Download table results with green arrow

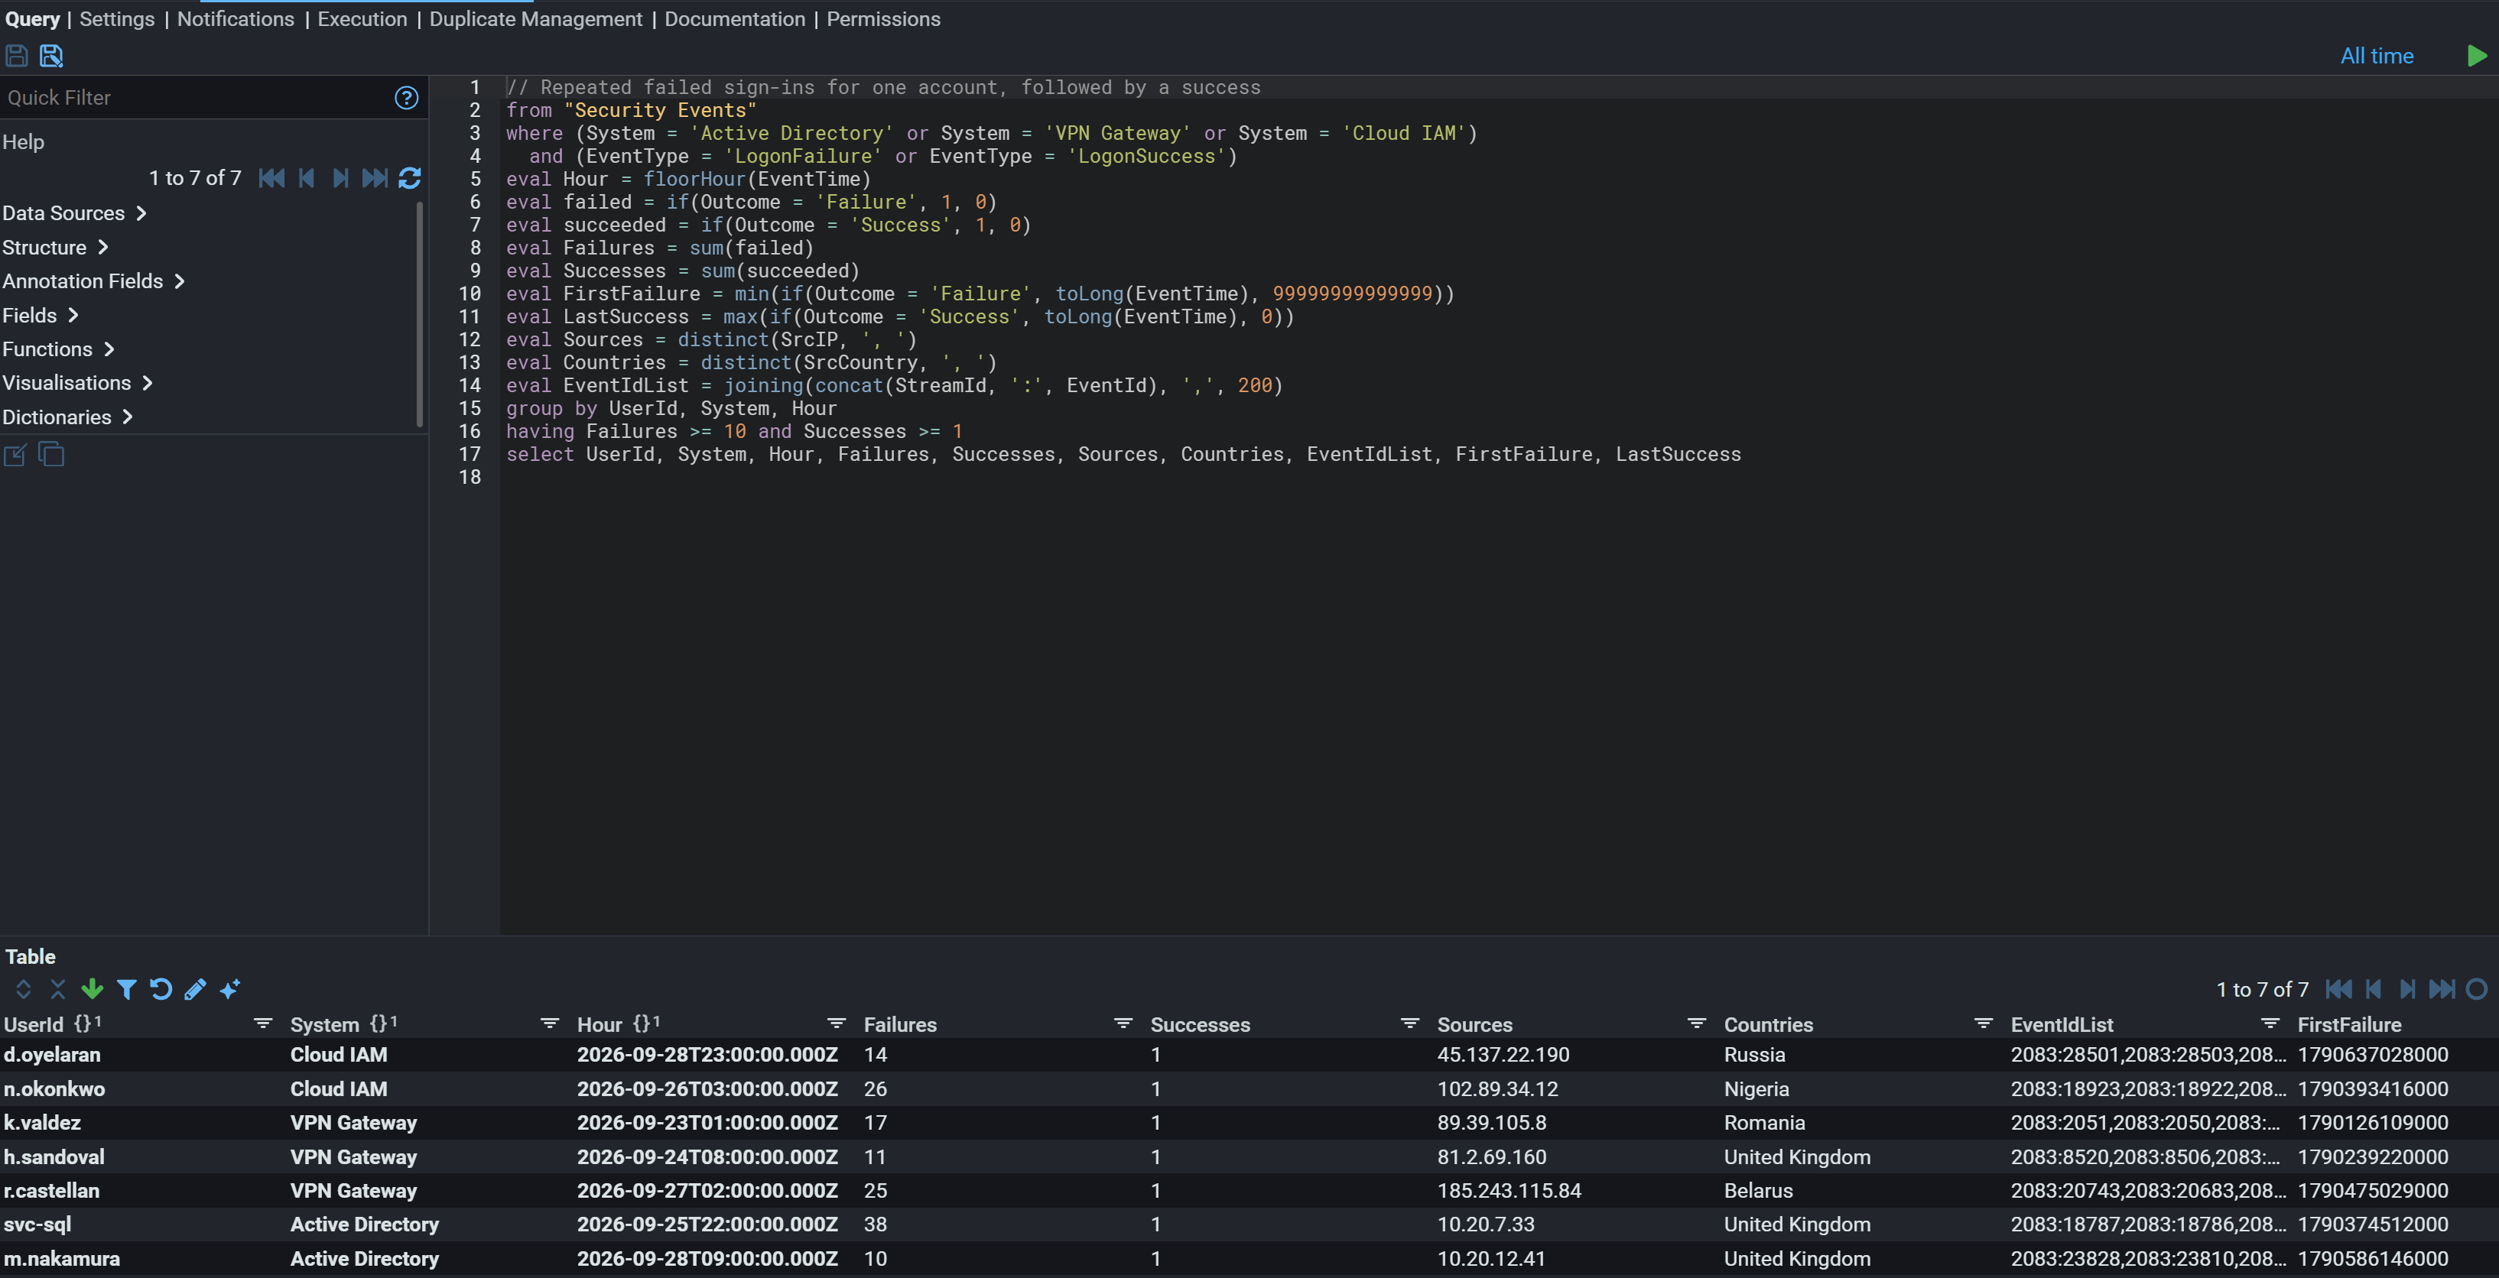pos(93,989)
